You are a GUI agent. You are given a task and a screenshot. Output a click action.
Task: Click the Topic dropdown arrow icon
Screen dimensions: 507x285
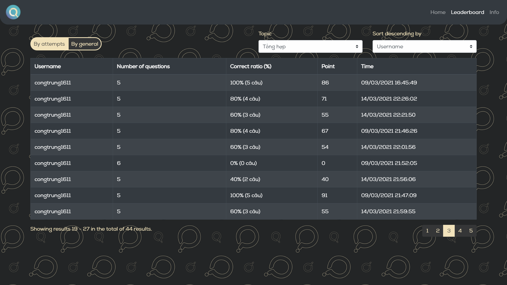357,47
